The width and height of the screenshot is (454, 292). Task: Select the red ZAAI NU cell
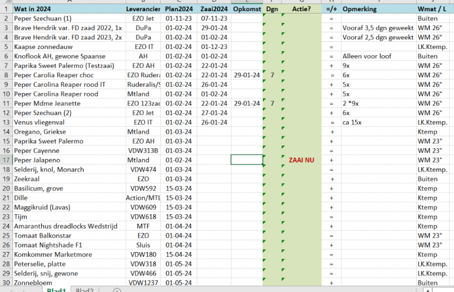pos(301,160)
